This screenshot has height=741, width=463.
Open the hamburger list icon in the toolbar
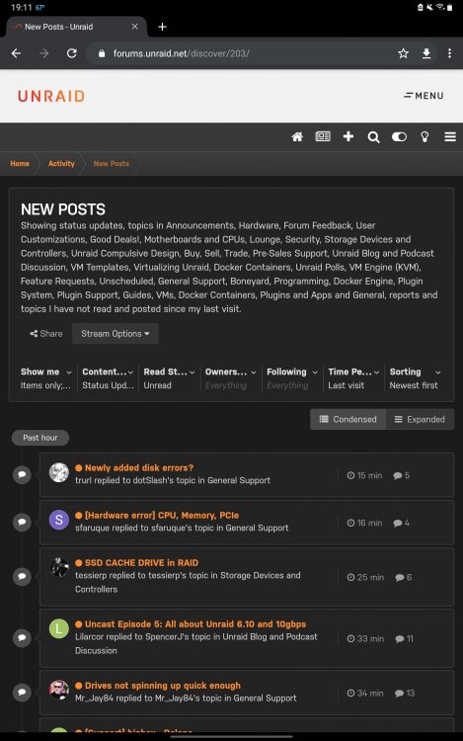click(450, 137)
